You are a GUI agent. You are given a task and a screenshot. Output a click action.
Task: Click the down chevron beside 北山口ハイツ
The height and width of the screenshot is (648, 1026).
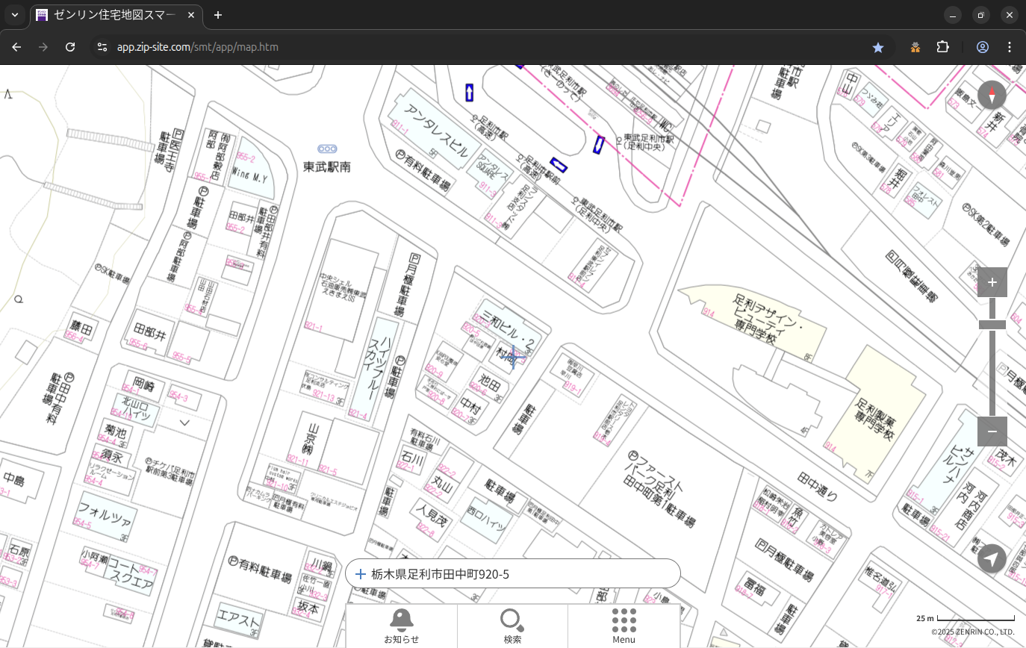(184, 423)
